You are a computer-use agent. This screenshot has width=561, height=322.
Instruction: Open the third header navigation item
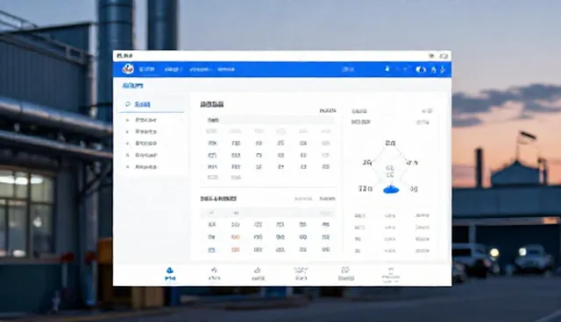(x=200, y=69)
